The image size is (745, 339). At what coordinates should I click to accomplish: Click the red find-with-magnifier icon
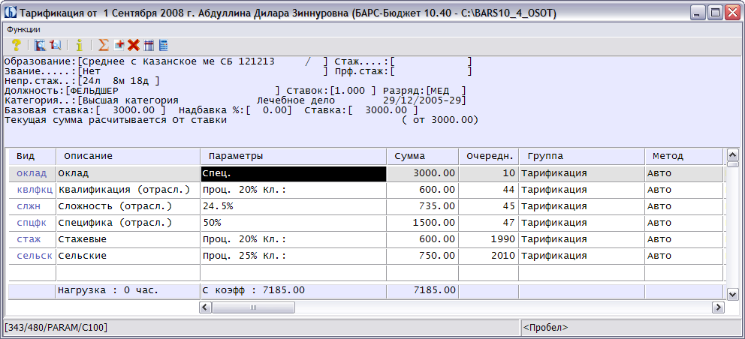[55, 45]
